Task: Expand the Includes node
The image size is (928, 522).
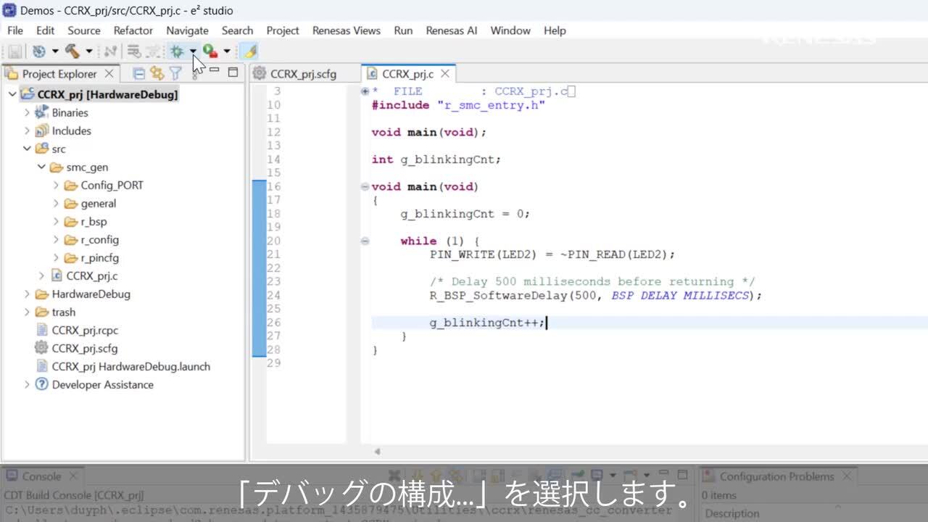Action: tap(27, 130)
